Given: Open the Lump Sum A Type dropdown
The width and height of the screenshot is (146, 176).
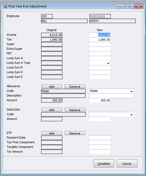Looking at the screenshot, I should pos(108,63).
